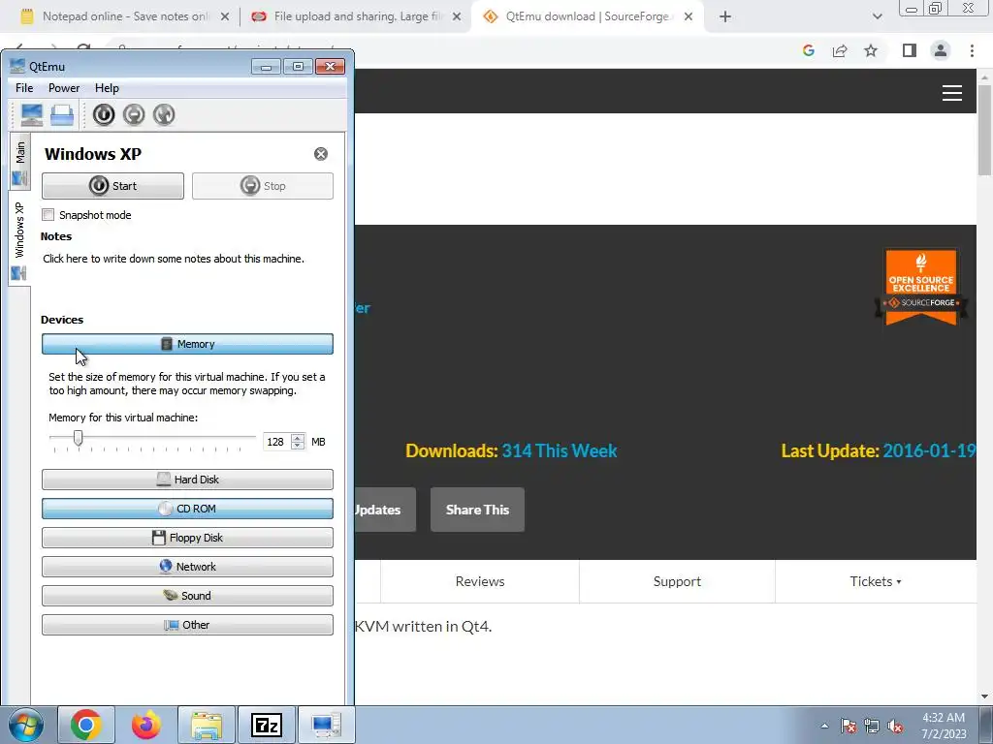993x744 pixels.
Task: Show hidden system tray icons
Action: [x=824, y=726]
